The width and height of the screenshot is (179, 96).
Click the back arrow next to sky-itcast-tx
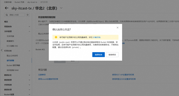[7, 8]
